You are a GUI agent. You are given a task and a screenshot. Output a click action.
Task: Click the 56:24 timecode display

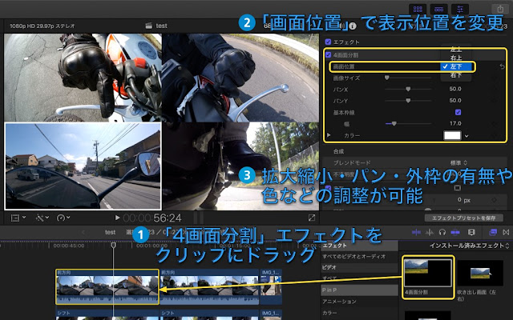tap(168, 218)
